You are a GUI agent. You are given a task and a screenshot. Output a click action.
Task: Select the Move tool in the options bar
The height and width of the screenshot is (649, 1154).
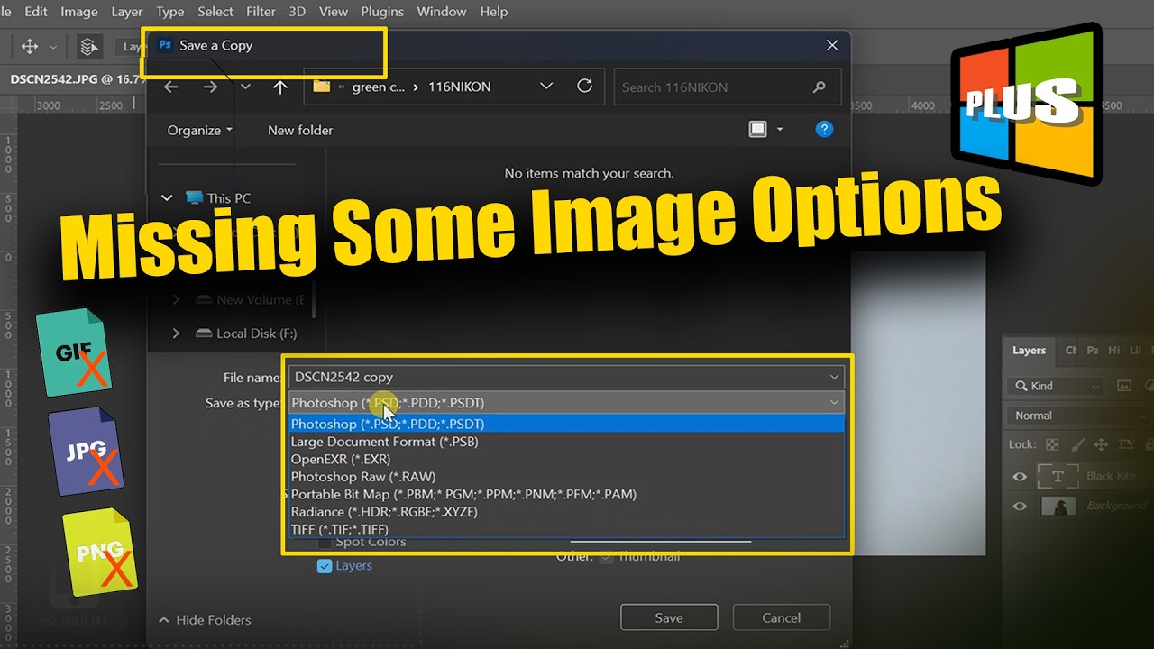(x=29, y=46)
